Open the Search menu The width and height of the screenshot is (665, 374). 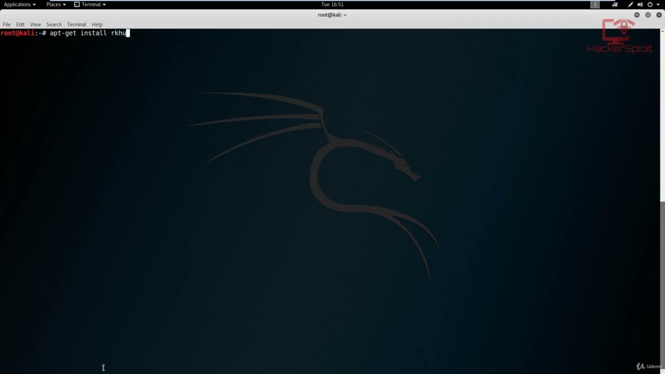(x=54, y=24)
